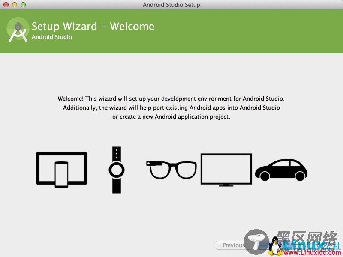Image resolution: width=343 pixels, height=257 pixels.
Task: Click the line starting 'Welcome! This wizard will set up'
Action: click(x=171, y=99)
